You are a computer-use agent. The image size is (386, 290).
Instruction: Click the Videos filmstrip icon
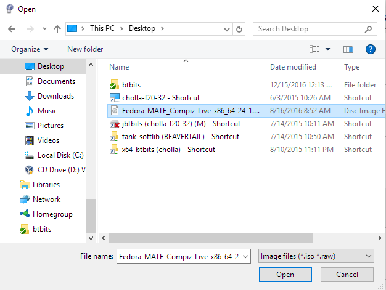(30, 140)
